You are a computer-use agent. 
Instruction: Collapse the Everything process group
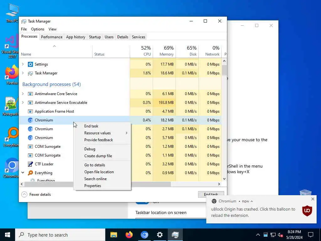click(x=23, y=173)
